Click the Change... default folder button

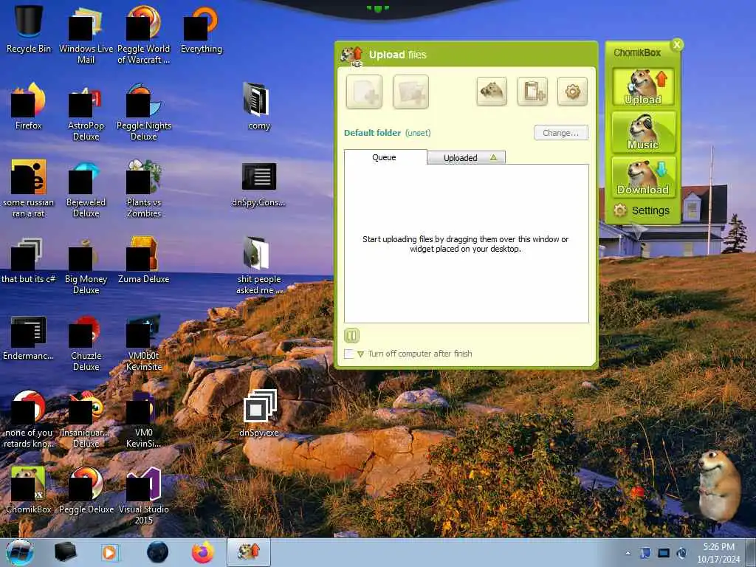point(561,133)
